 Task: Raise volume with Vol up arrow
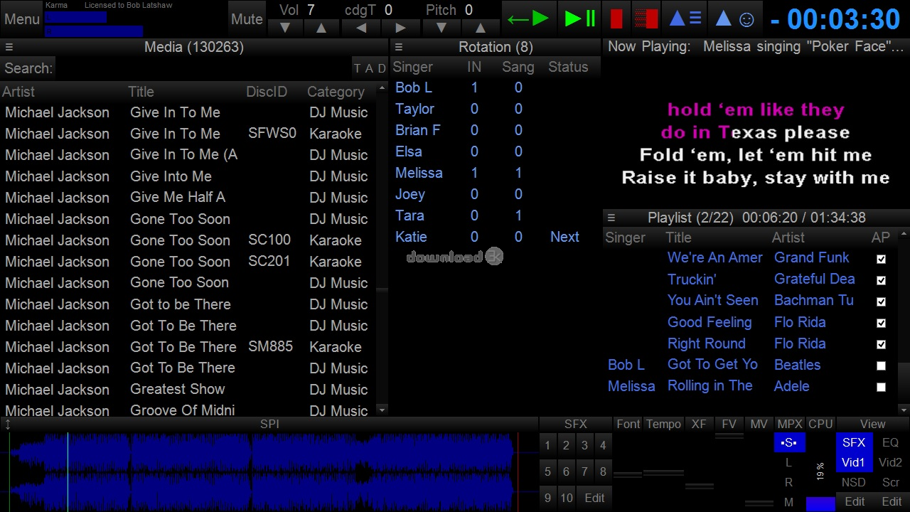[x=321, y=28]
